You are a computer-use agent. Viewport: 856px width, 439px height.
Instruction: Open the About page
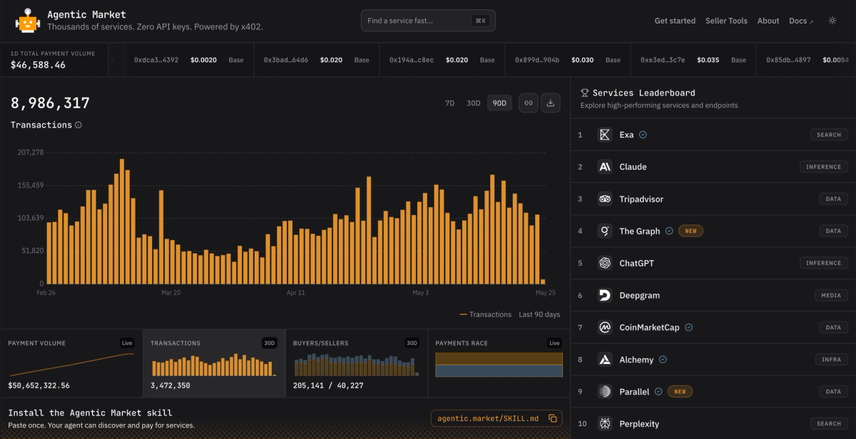coord(768,21)
